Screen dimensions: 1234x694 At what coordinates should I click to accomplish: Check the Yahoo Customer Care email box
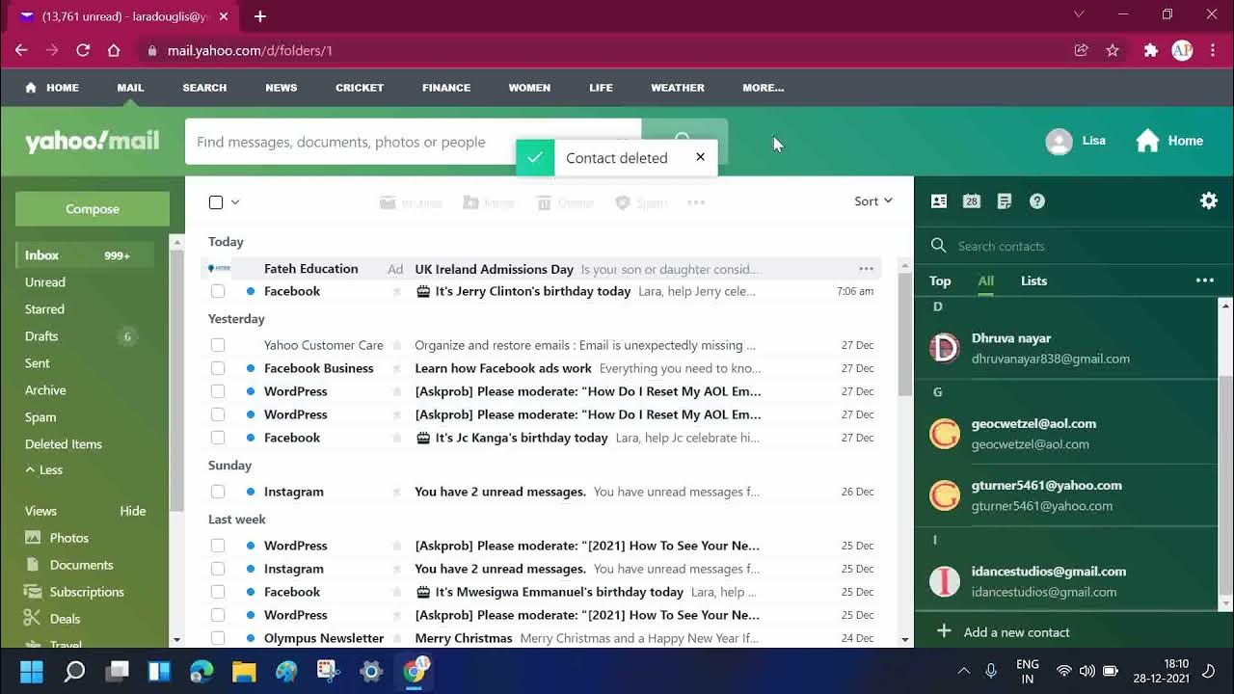click(218, 345)
